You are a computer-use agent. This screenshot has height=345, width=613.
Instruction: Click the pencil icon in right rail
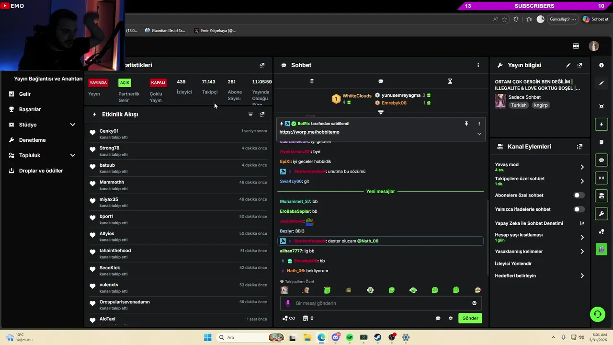tap(602, 83)
